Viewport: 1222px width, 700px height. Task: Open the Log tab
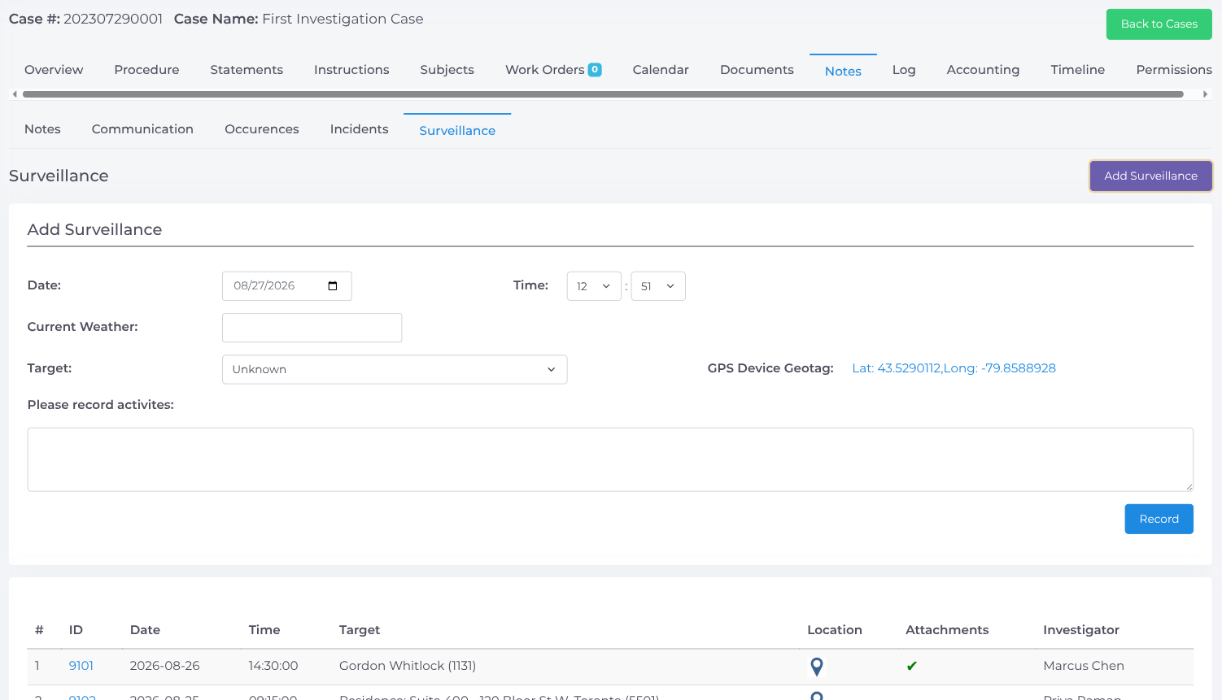point(904,70)
